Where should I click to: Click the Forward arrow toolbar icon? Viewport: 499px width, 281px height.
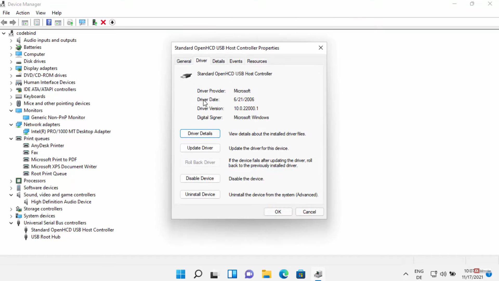pyautogui.click(x=13, y=22)
